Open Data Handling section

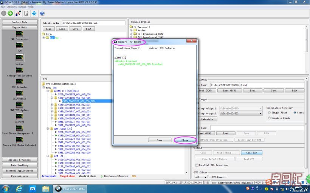[20, 165]
